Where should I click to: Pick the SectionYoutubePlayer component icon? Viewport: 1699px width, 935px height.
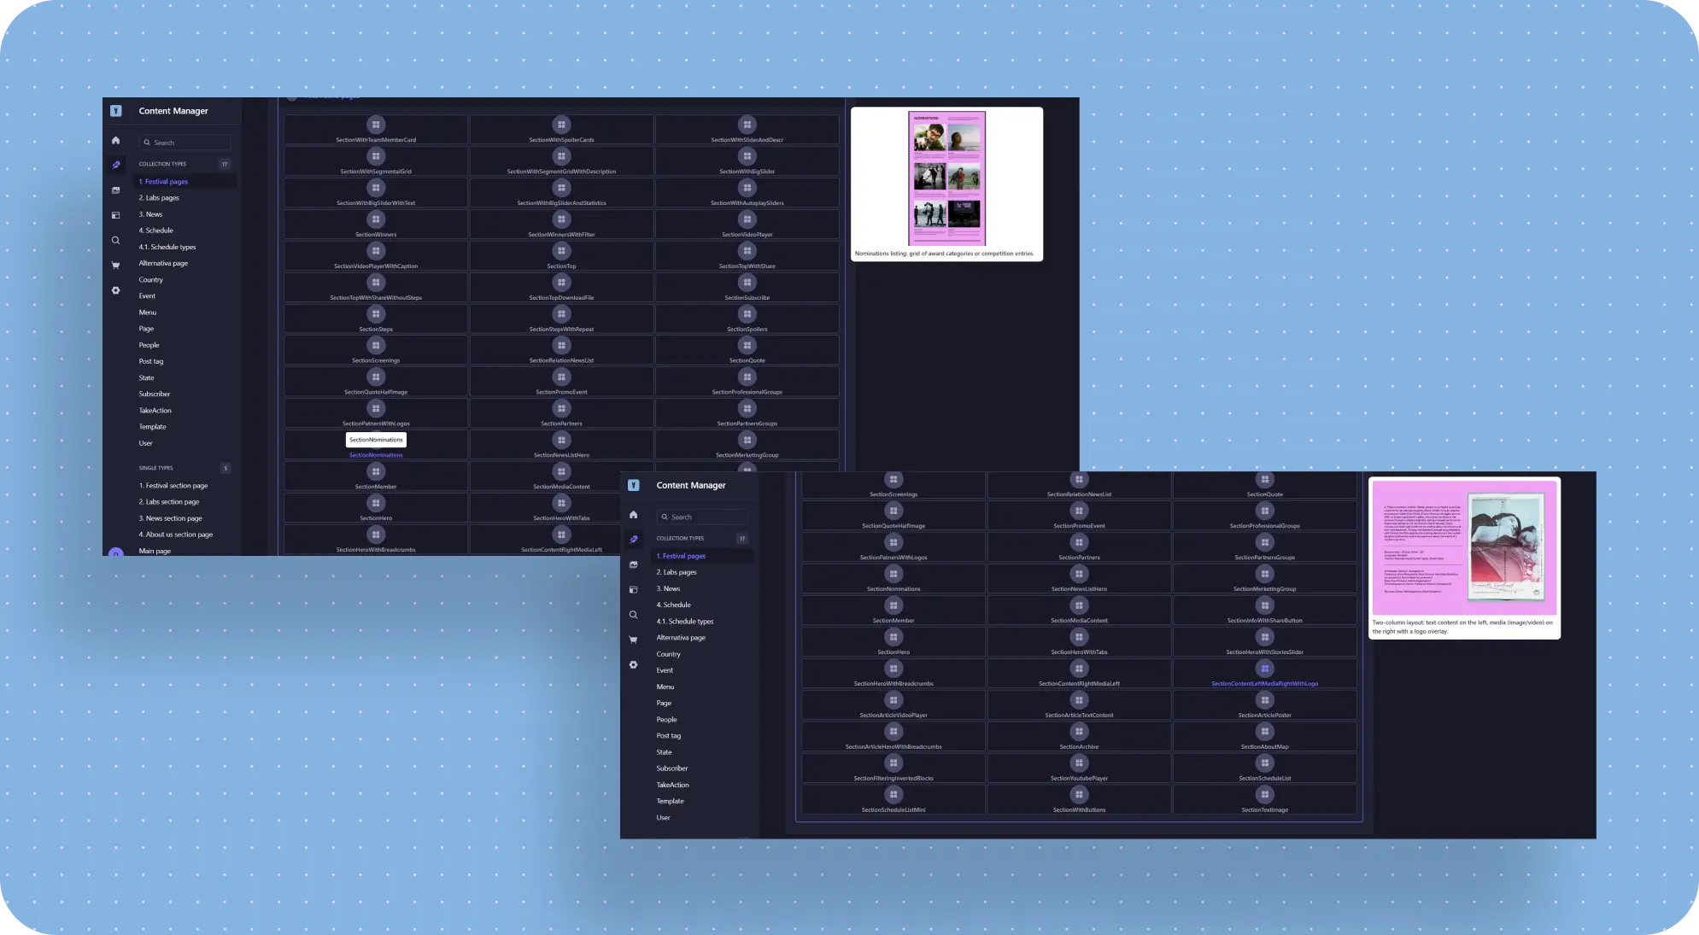1080,763
